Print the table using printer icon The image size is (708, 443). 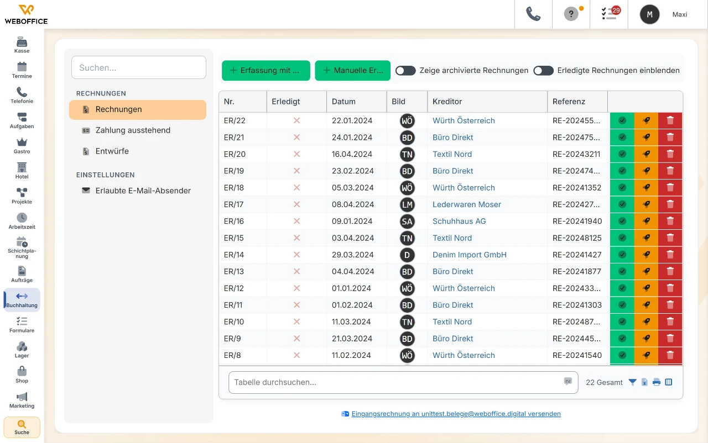point(657,382)
